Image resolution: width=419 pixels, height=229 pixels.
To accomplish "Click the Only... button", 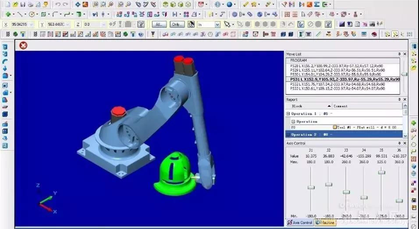I will pos(177,25).
